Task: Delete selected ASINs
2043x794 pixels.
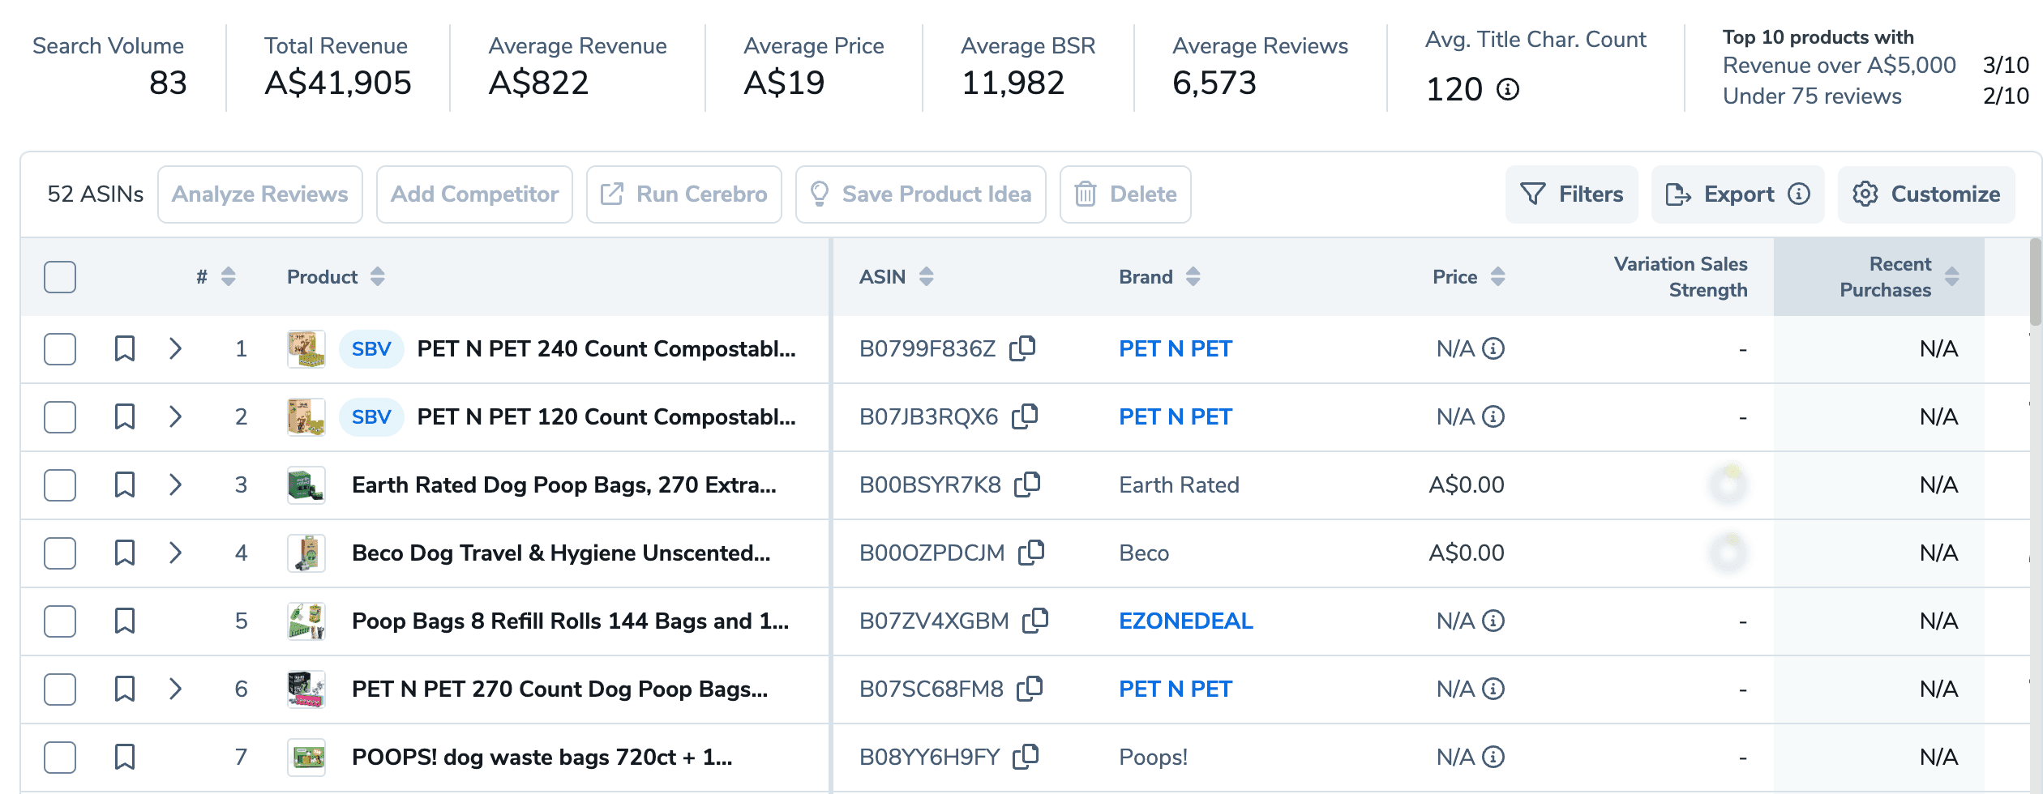Action: pos(1125,194)
